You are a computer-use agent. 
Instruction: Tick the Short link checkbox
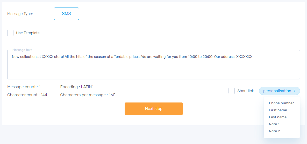coord(232,91)
